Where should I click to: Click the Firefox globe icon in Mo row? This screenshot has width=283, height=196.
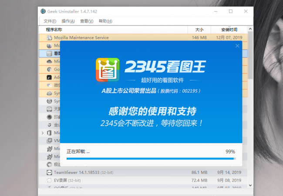[x=49, y=46]
